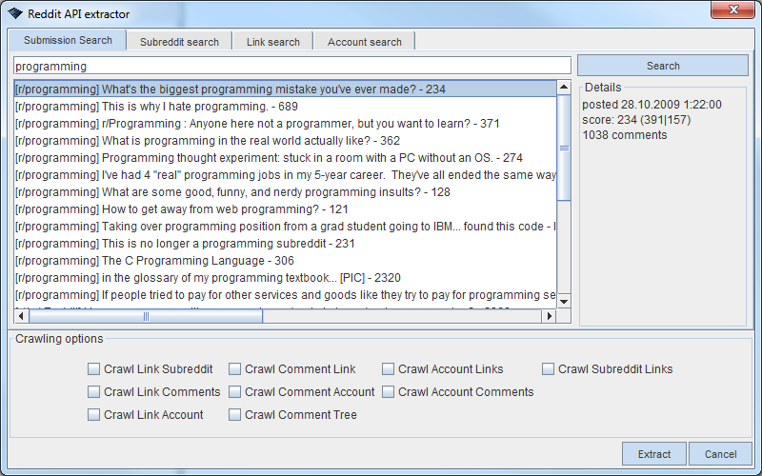Click the vertical scrollbar up arrow

[563, 89]
